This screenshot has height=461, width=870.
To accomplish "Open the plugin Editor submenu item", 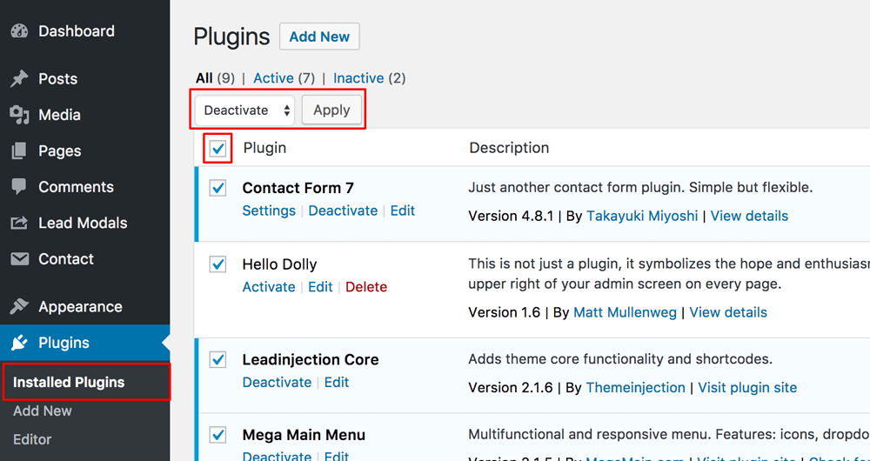I will (x=32, y=439).
